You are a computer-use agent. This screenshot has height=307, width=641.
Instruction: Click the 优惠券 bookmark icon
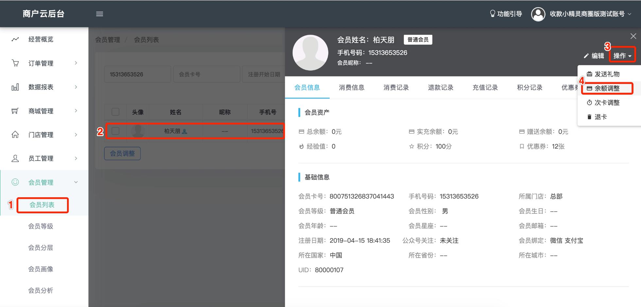522,146
